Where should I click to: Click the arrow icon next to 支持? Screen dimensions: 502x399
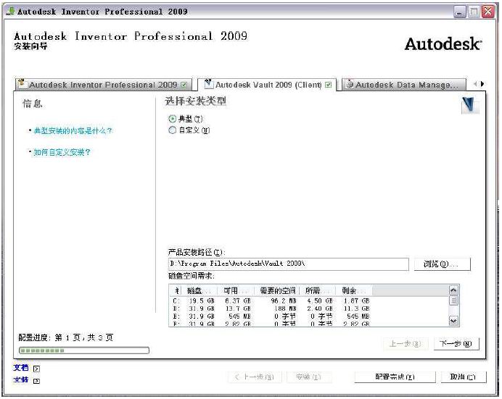coord(36,381)
